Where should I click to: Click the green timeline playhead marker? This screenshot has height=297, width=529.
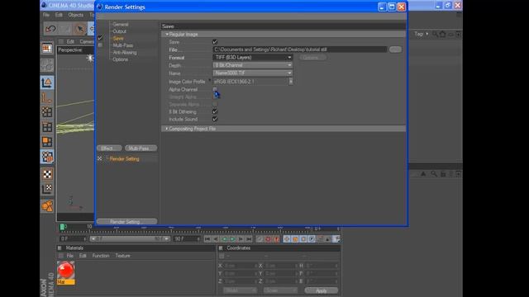click(x=63, y=227)
